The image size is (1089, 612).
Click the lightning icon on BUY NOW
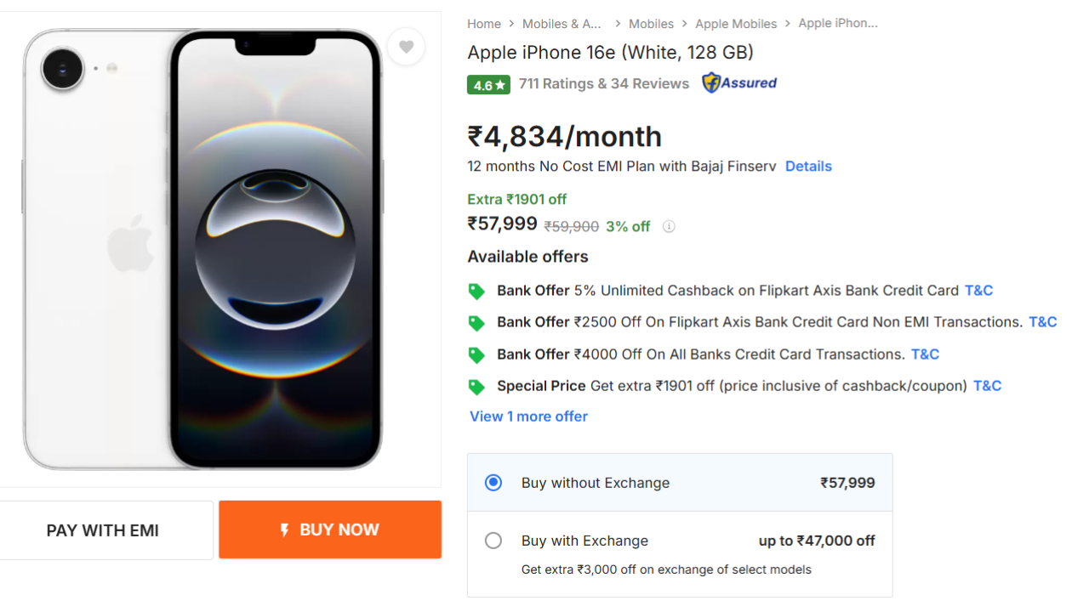coord(284,530)
